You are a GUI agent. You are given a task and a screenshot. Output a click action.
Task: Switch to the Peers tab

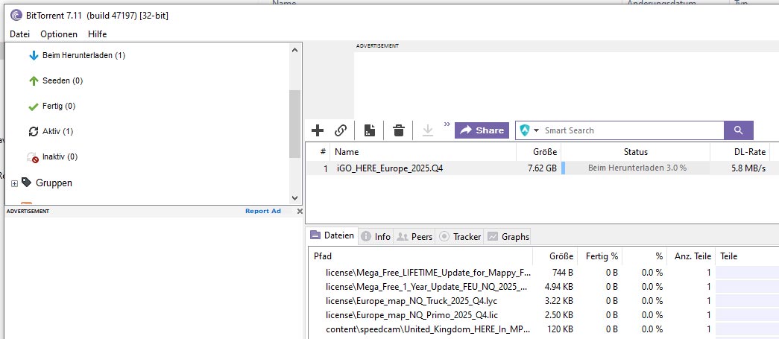414,237
